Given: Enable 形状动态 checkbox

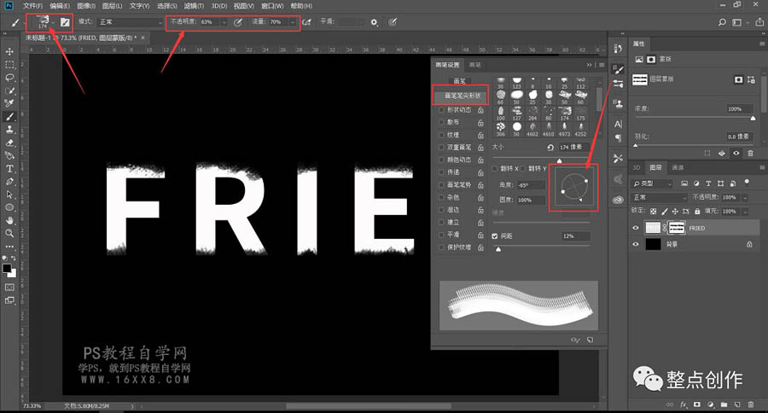Looking at the screenshot, I should (x=441, y=110).
